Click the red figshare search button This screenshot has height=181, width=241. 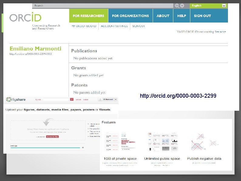(72, 99)
